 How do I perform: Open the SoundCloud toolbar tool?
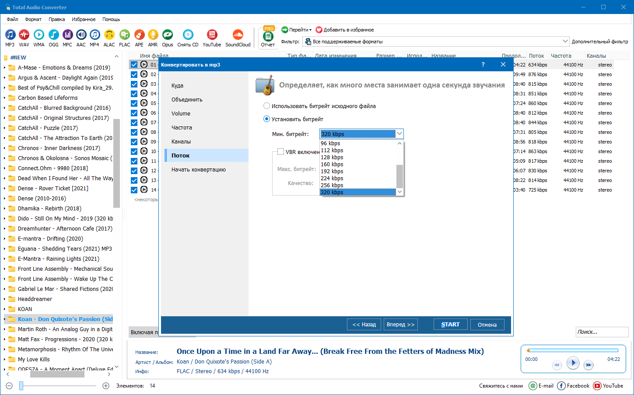(238, 38)
